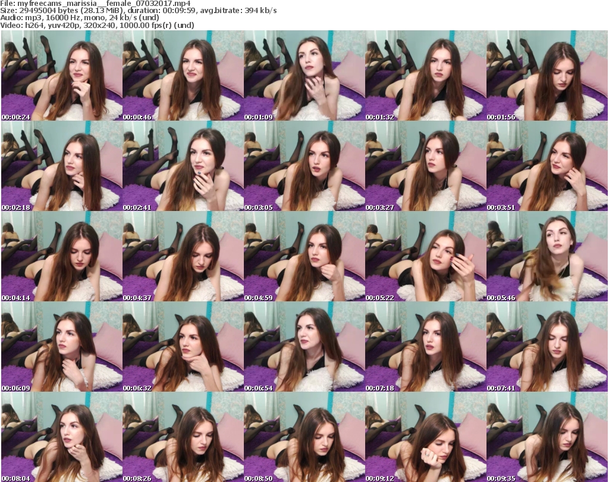609x482 pixels.
Task: Click the frame stamped 00:09:12
Action: [426, 437]
